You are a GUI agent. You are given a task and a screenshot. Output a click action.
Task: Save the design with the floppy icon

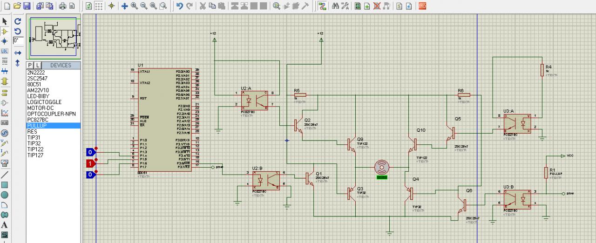point(27,6)
